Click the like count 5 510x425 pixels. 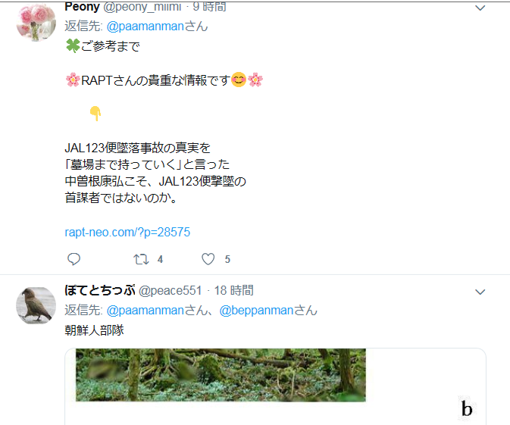[227, 260]
